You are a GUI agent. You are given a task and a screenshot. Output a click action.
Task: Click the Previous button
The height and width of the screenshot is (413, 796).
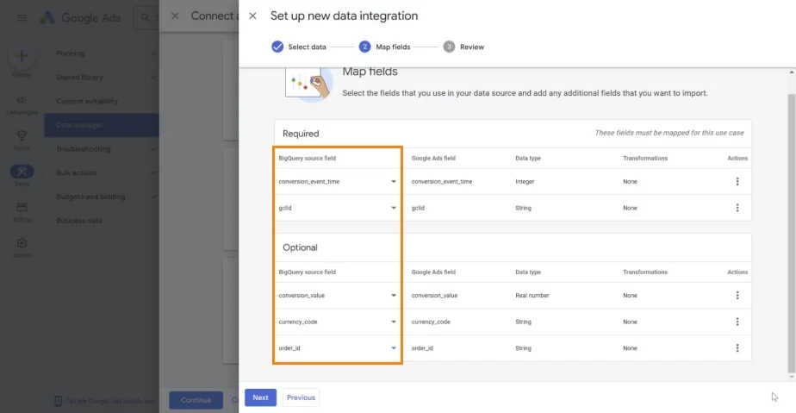(x=301, y=397)
